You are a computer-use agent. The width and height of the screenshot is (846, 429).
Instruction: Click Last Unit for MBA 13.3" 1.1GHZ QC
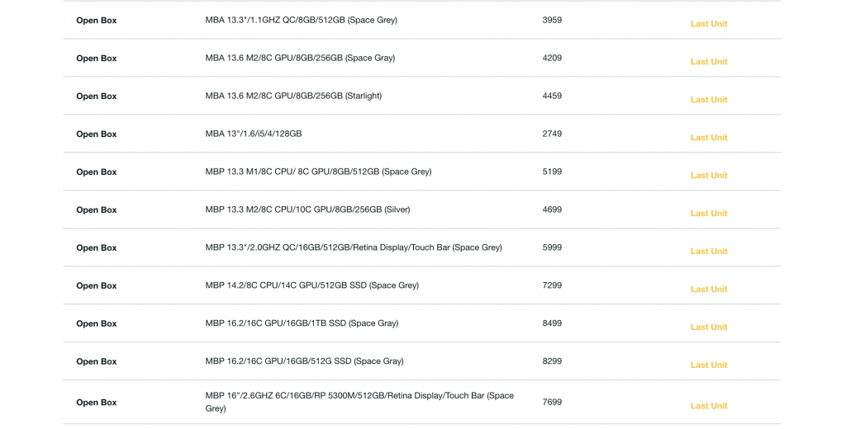[x=709, y=24]
